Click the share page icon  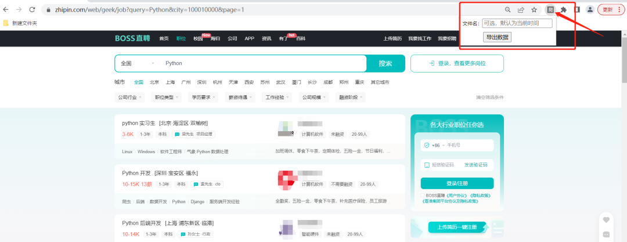tap(521, 10)
